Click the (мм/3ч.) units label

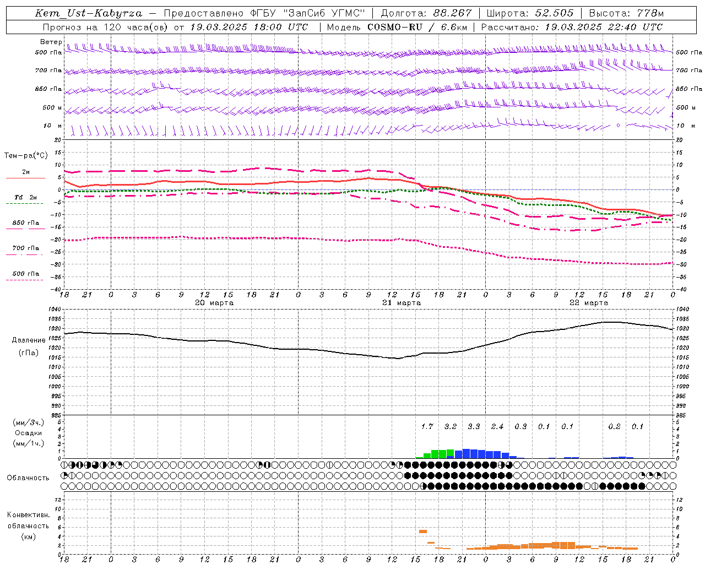point(29,422)
